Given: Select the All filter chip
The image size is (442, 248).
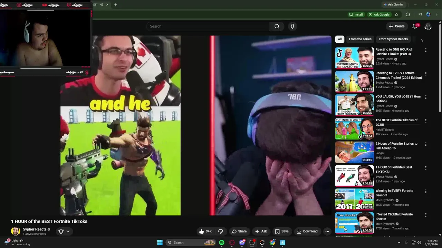Looking at the screenshot, I should (340, 39).
